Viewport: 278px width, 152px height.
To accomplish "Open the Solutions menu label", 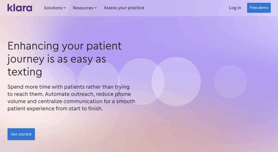I will [53, 8].
